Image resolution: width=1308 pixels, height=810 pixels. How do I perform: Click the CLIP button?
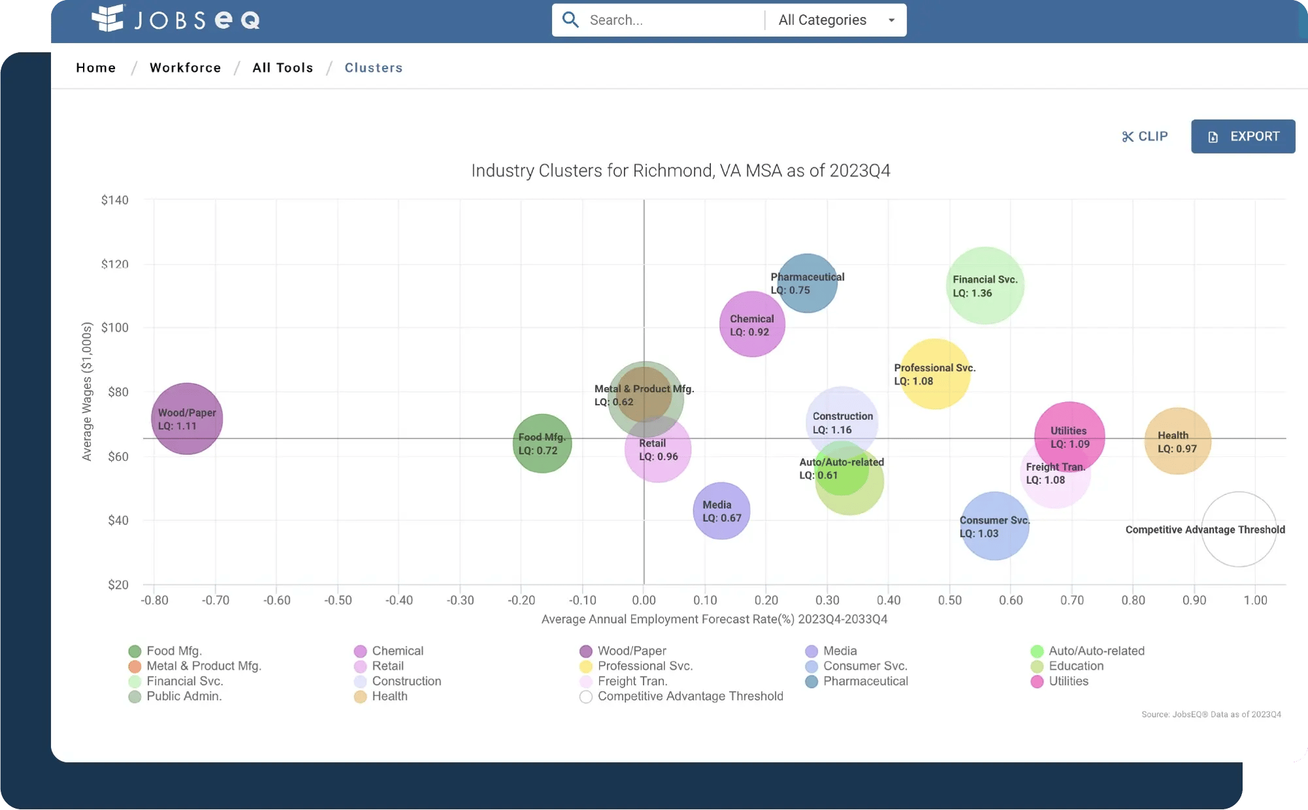point(1144,135)
